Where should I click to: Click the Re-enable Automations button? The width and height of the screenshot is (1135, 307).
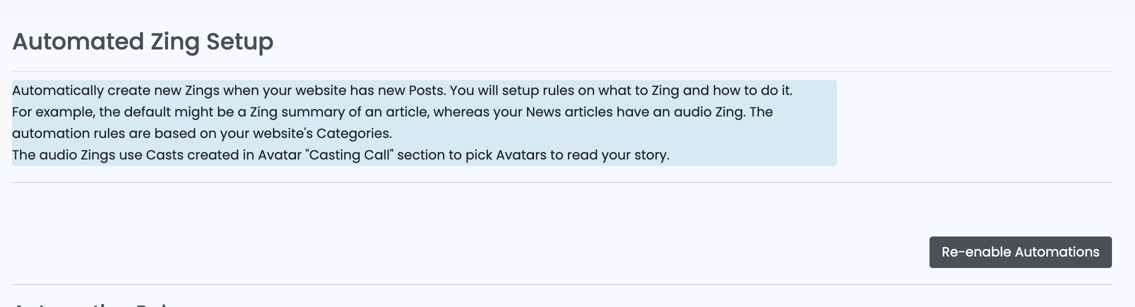pos(1020,252)
